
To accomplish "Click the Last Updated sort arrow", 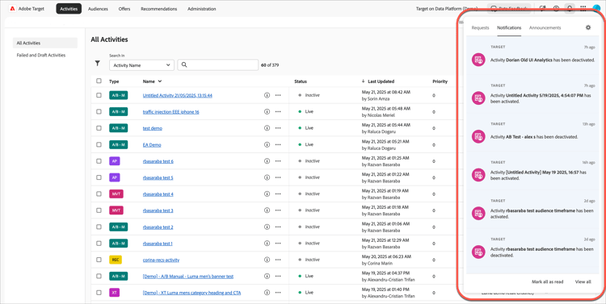I will tap(364, 81).
